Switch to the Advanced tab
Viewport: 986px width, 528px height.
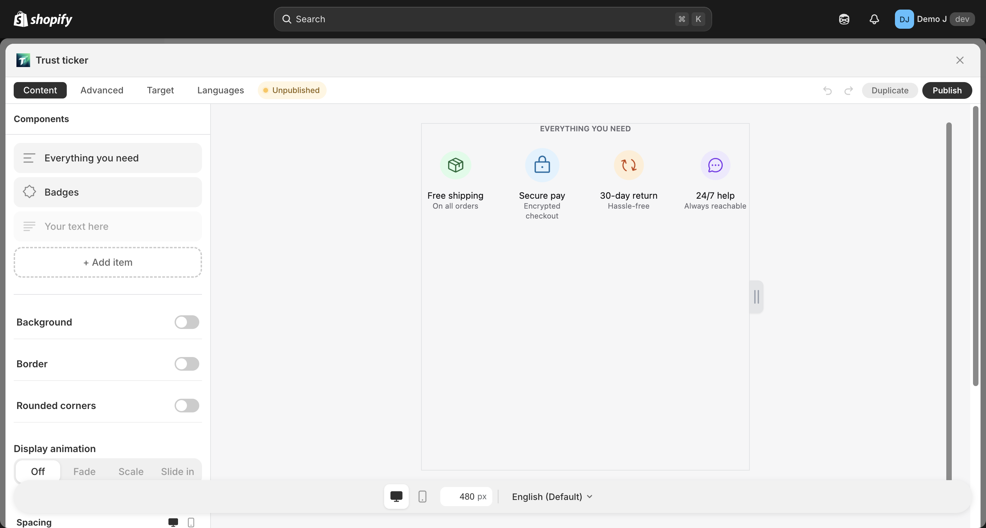coord(102,90)
